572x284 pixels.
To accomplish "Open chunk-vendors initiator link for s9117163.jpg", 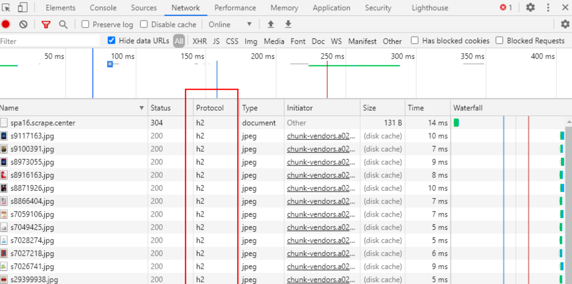I will 321,136.
